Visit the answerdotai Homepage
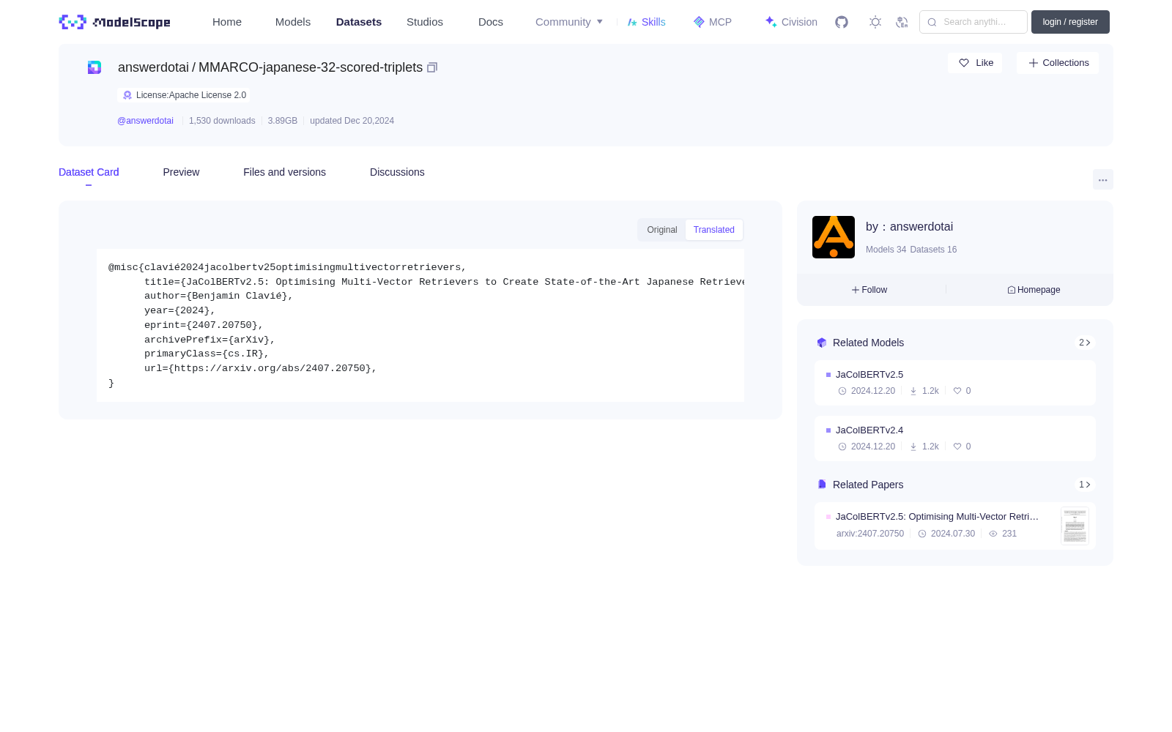 1034,290
